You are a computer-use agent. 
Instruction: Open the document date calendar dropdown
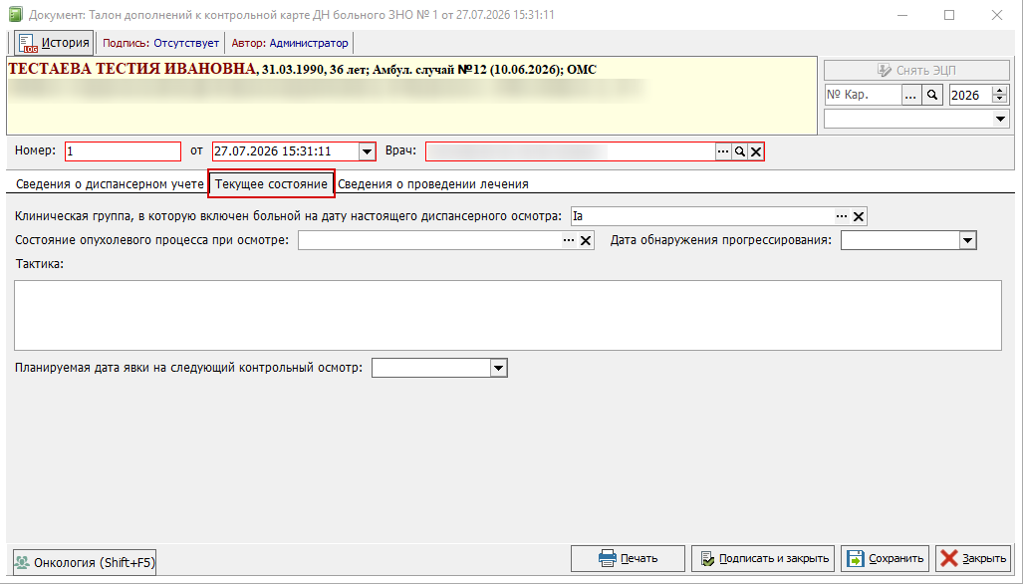tap(368, 151)
